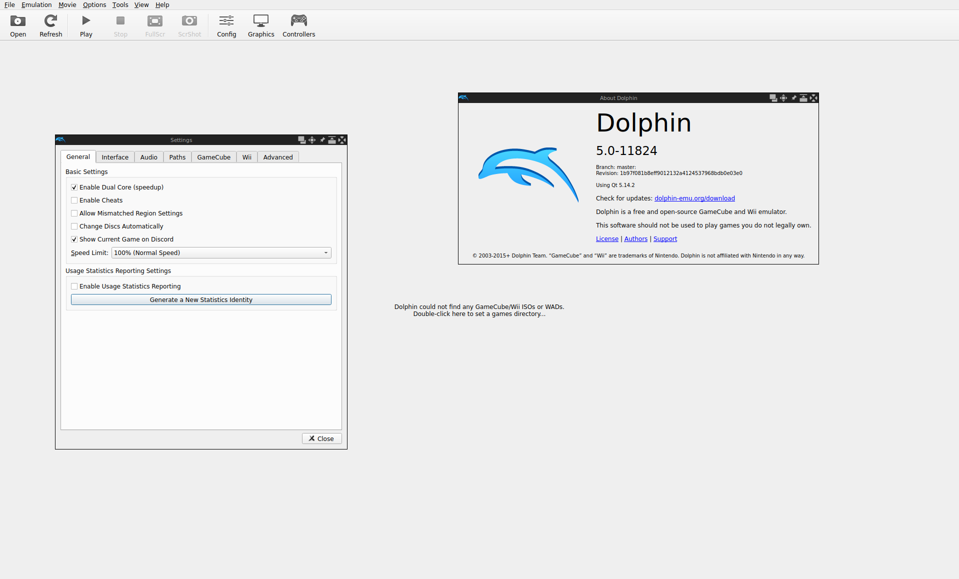Open the Graphics settings icon
Screen dimensions: 959x579
261,25
